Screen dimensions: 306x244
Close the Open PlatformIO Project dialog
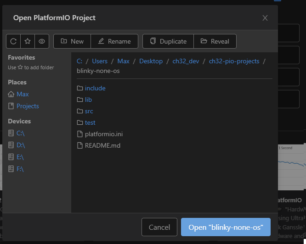[265, 18]
